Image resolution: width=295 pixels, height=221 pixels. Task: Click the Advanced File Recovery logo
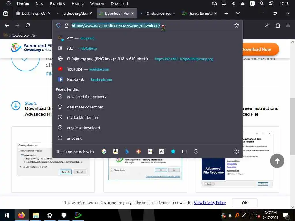point(32,47)
